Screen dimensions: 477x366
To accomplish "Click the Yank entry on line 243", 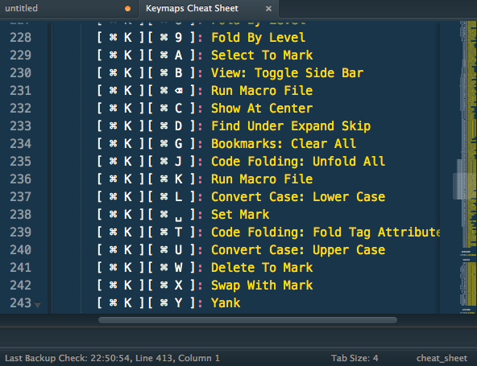I will (x=226, y=303).
